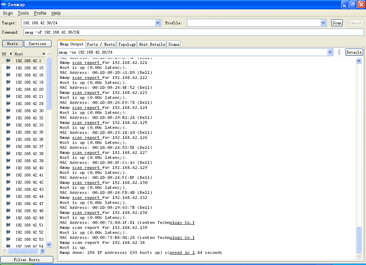Image resolution: width=366 pixels, height=265 pixels.
Task: Click the OS icon next to 192.168.42.30
Action: coord(8,111)
